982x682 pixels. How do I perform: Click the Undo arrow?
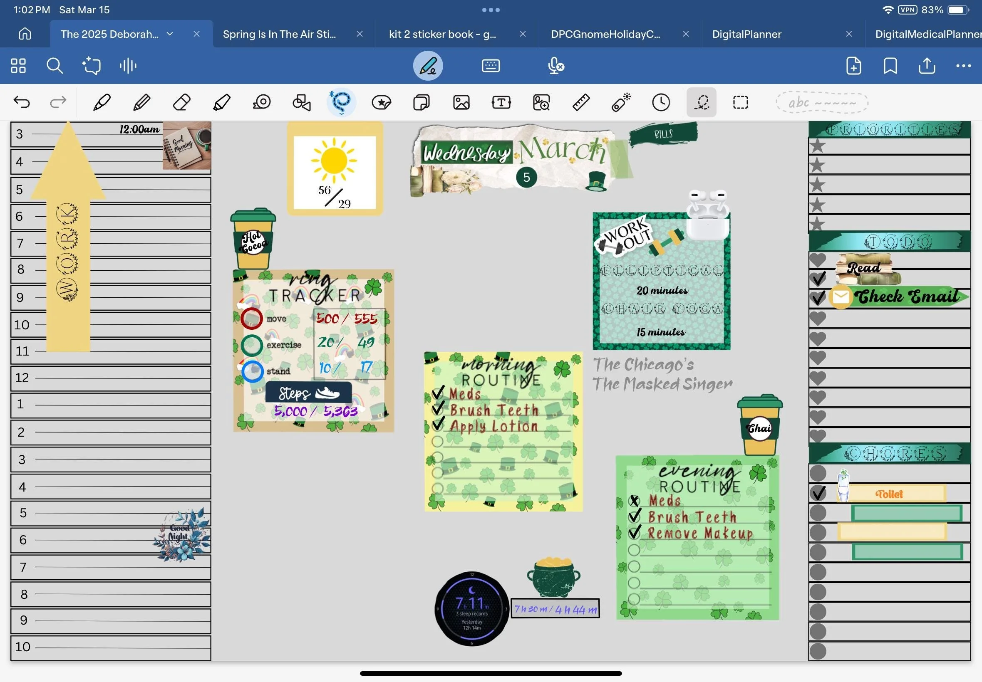(22, 102)
